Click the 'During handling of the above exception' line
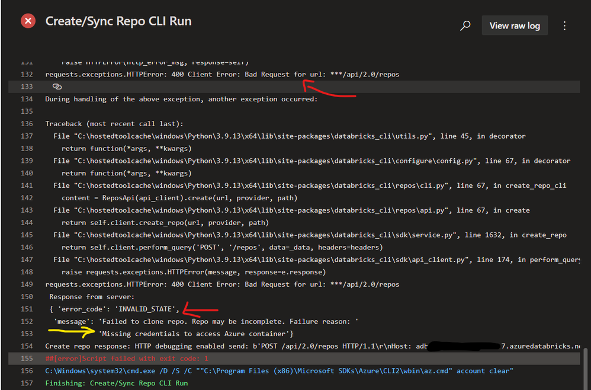Screen dimensions: 591x390 point(181,99)
